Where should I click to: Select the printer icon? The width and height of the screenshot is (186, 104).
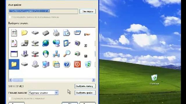pyautogui.click(x=56, y=33)
